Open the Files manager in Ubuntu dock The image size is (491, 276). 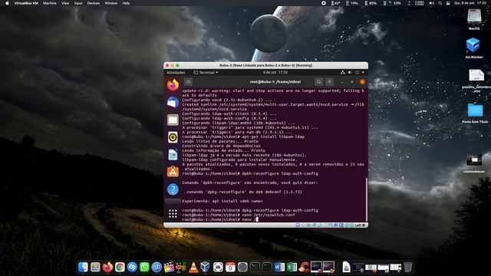[x=173, y=120]
